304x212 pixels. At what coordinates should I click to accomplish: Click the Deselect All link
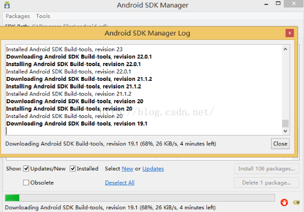[120, 182]
